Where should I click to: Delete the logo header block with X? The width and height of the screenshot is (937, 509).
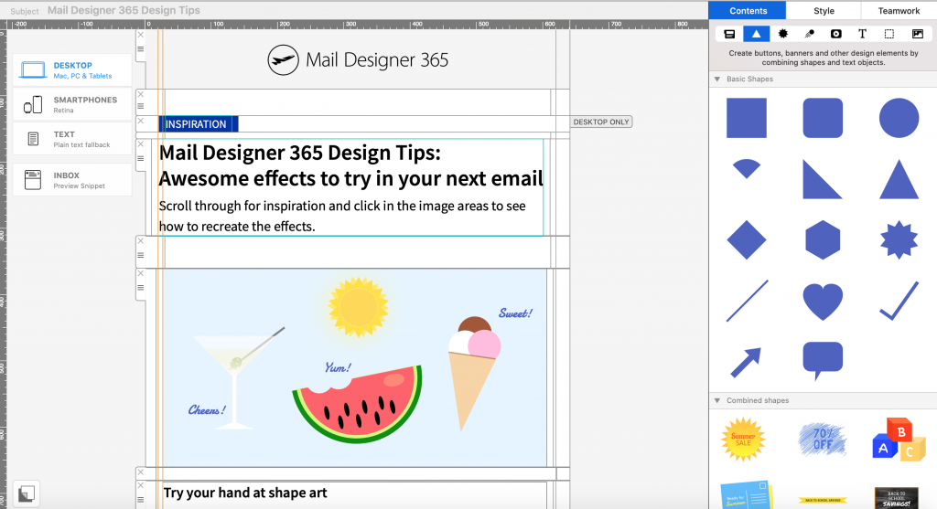140,36
